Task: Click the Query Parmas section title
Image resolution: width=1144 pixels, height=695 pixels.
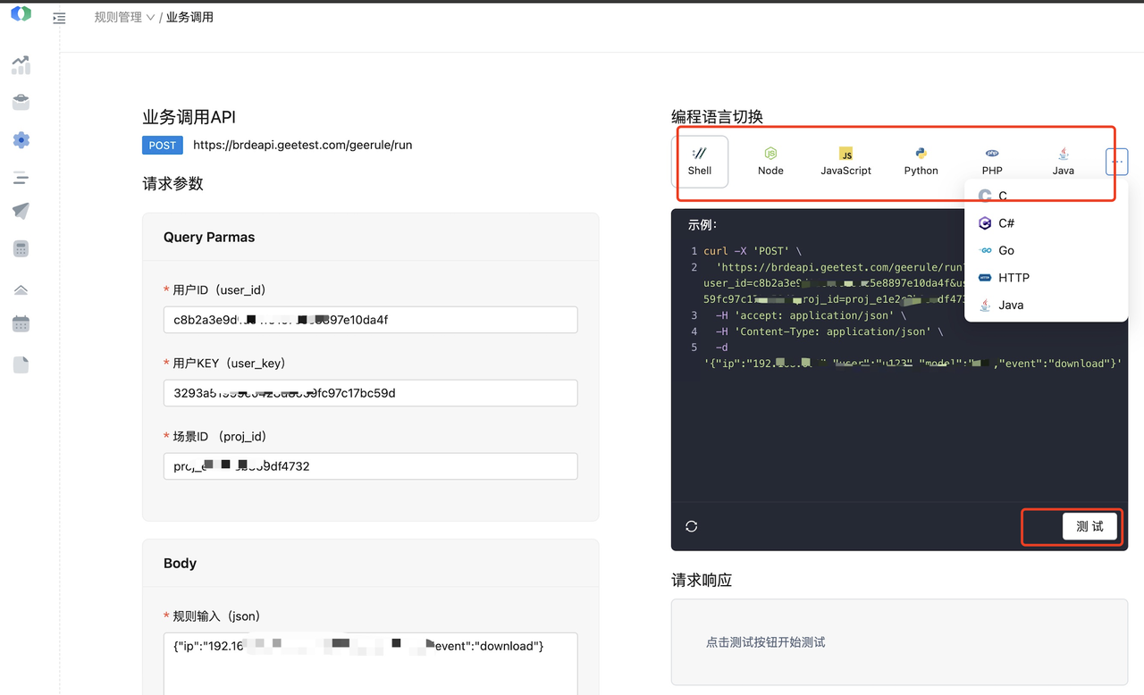Action: point(209,237)
